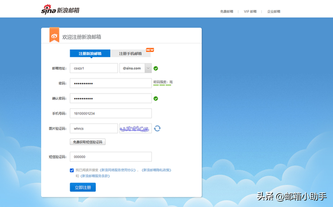Click the NEW badge on phone mailbox tab

tap(150, 50)
